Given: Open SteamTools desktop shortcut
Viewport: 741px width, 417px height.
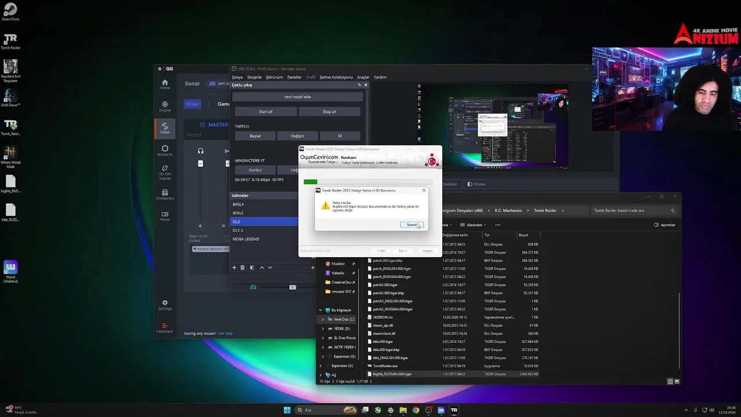Looking at the screenshot, I should click(x=10, y=12).
